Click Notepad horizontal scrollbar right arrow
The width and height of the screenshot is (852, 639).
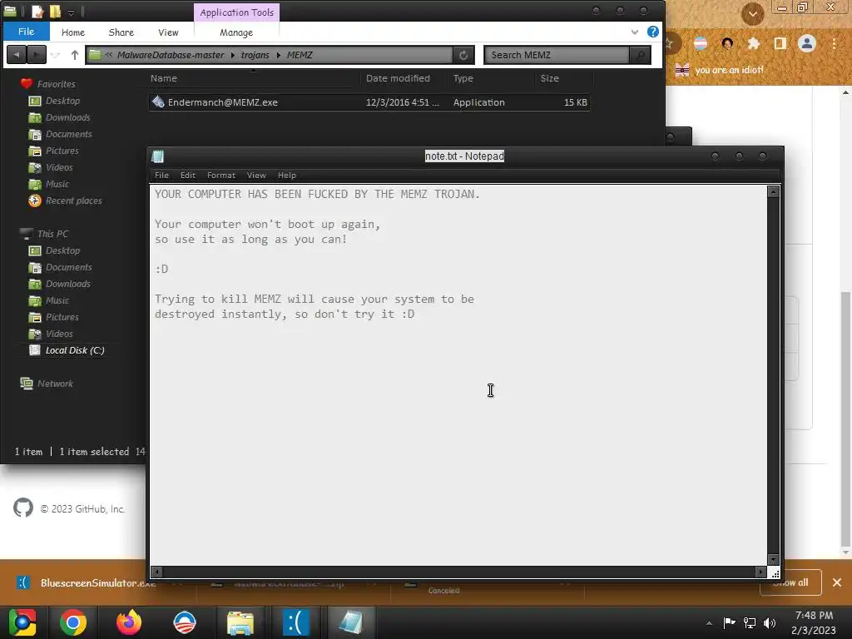pos(760,572)
